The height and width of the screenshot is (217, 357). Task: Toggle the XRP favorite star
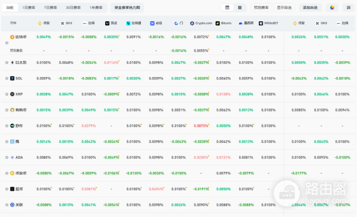point(7,94)
